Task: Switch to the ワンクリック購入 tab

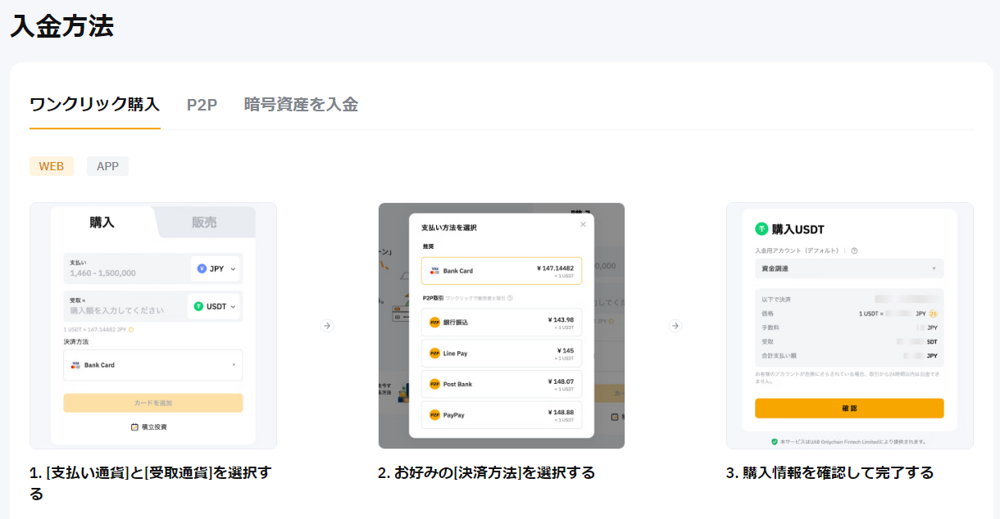Action: point(94,105)
